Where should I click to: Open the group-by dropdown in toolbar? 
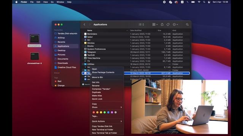[x=155, y=25]
